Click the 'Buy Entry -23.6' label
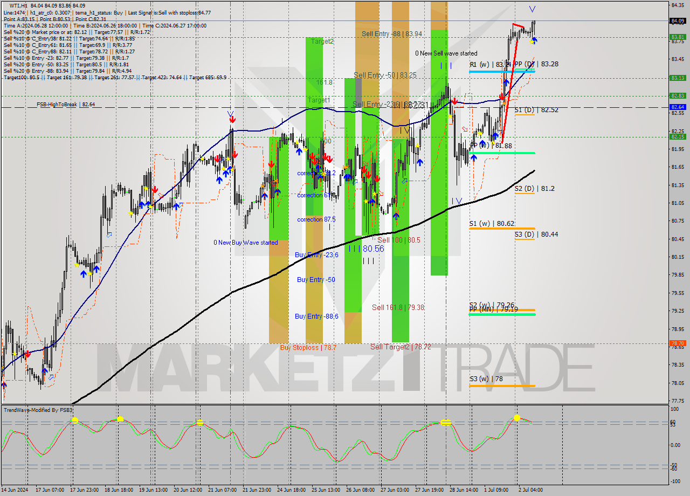 (x=316, y=254)
